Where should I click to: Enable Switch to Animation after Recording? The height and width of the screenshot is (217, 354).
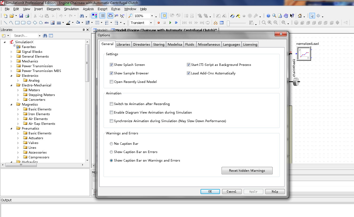pos(111,104)
